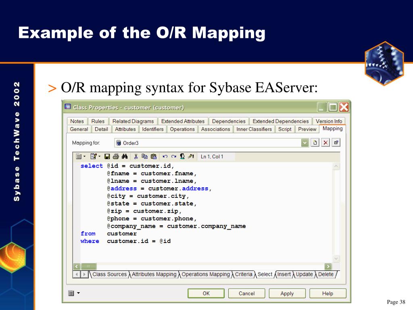
Task: Click the word 'select' in the script
Action: pos(92,166)
